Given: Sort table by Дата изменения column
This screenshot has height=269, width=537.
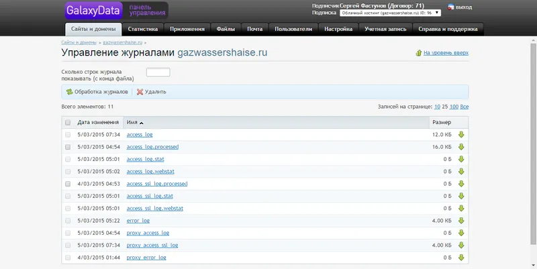Looking at the screenshot, I should [98, 122].
